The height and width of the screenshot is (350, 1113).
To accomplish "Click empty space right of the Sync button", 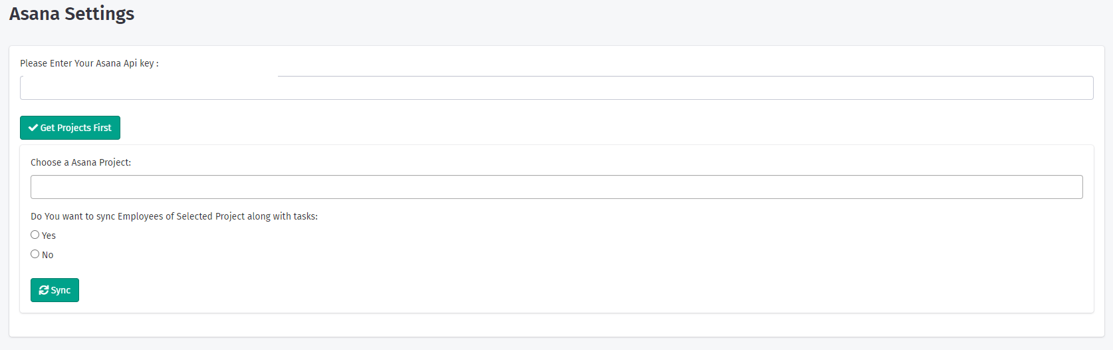I will (x=399, y=290).
